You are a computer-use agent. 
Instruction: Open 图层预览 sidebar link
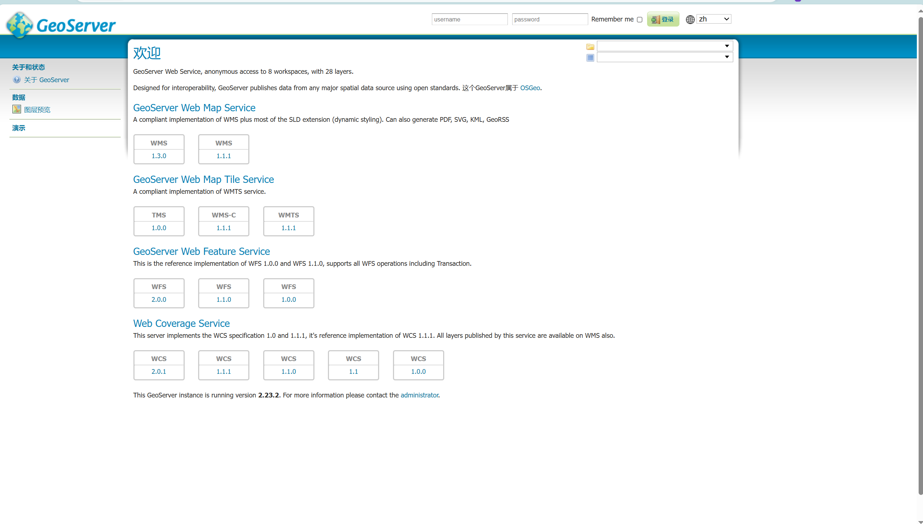[37, 109]
